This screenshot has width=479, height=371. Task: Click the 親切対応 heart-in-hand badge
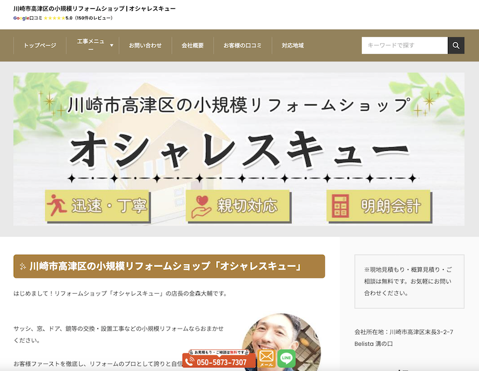click(238, 207)
